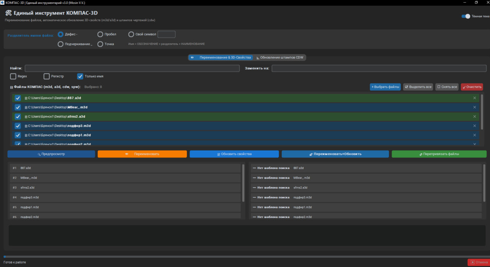This screenshot has width=490, height=267.
Task: Remove 887.a3d file with its X icon
Action: pyautogui.click(x=474, y=98)
